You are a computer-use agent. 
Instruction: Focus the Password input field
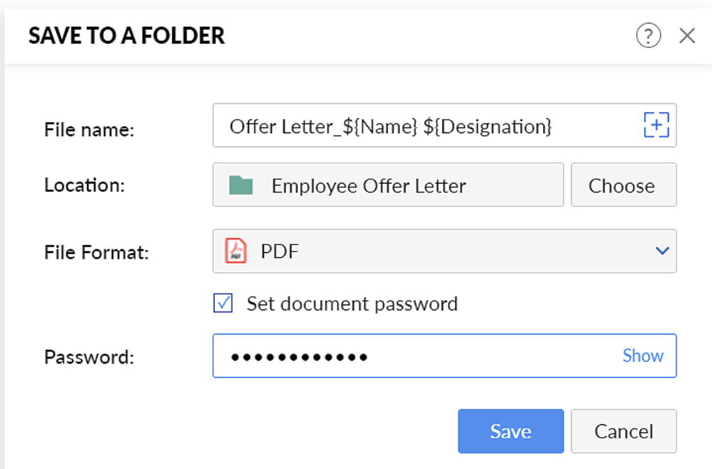click(444, 356)
